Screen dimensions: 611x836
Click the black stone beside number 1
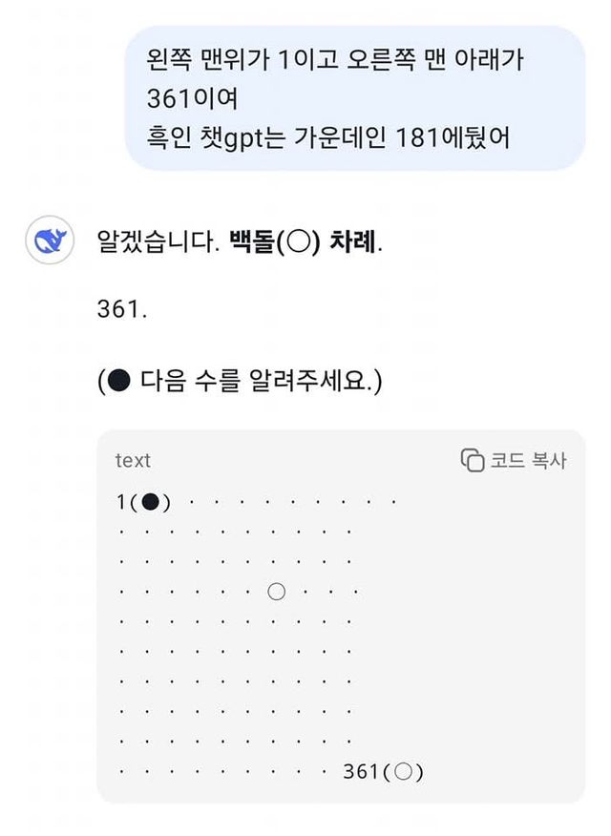pos(151,502)
